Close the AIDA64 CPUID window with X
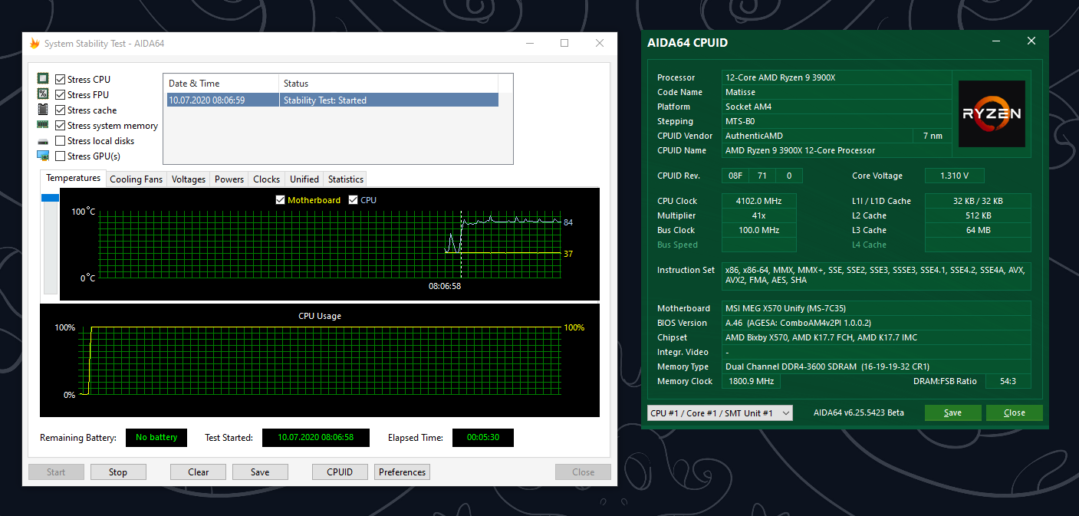This screenshot has height=516, width=1079. point(1031,41)
